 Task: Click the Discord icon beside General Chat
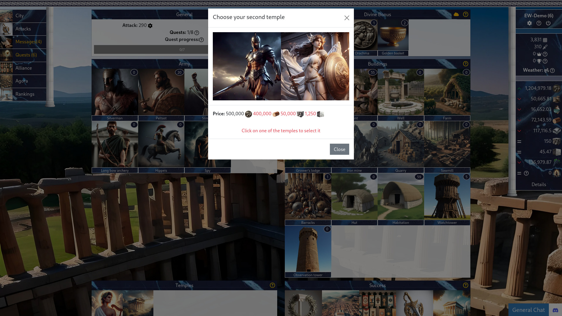click(x=555, y=310)
